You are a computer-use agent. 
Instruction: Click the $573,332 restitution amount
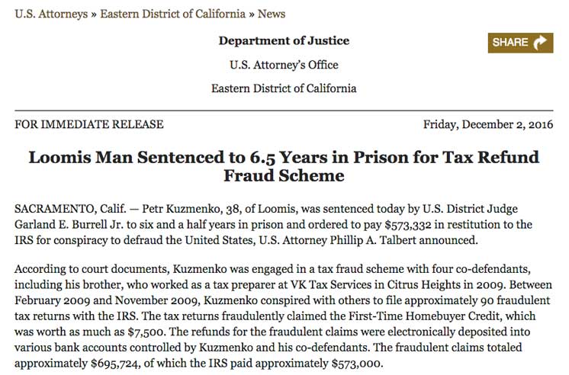click(x=408, y=225)
